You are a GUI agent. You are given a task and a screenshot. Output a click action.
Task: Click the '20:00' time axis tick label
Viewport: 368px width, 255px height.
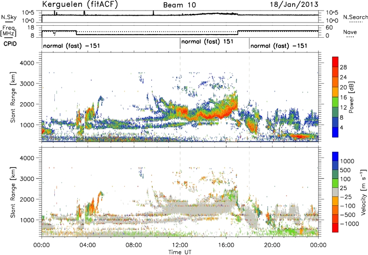coord(272,245)
